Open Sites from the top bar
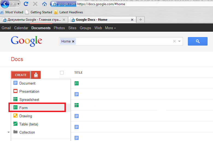The height and width of the screenshot is (141, 213). (x=72, y=28)
